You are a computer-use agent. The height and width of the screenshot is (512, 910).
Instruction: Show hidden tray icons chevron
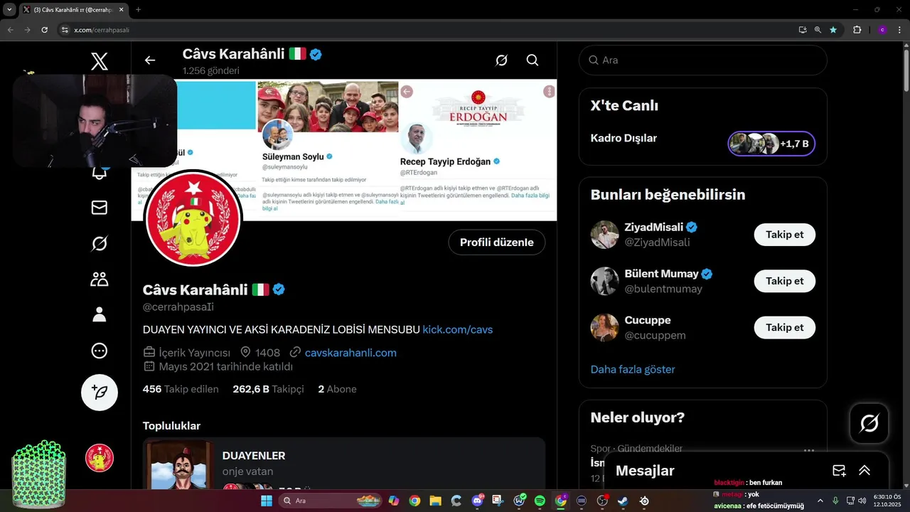point(820,501)
